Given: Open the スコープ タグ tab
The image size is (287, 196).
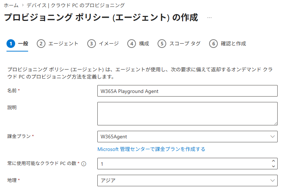Looking at the screenshot, I should coord(185,44).
